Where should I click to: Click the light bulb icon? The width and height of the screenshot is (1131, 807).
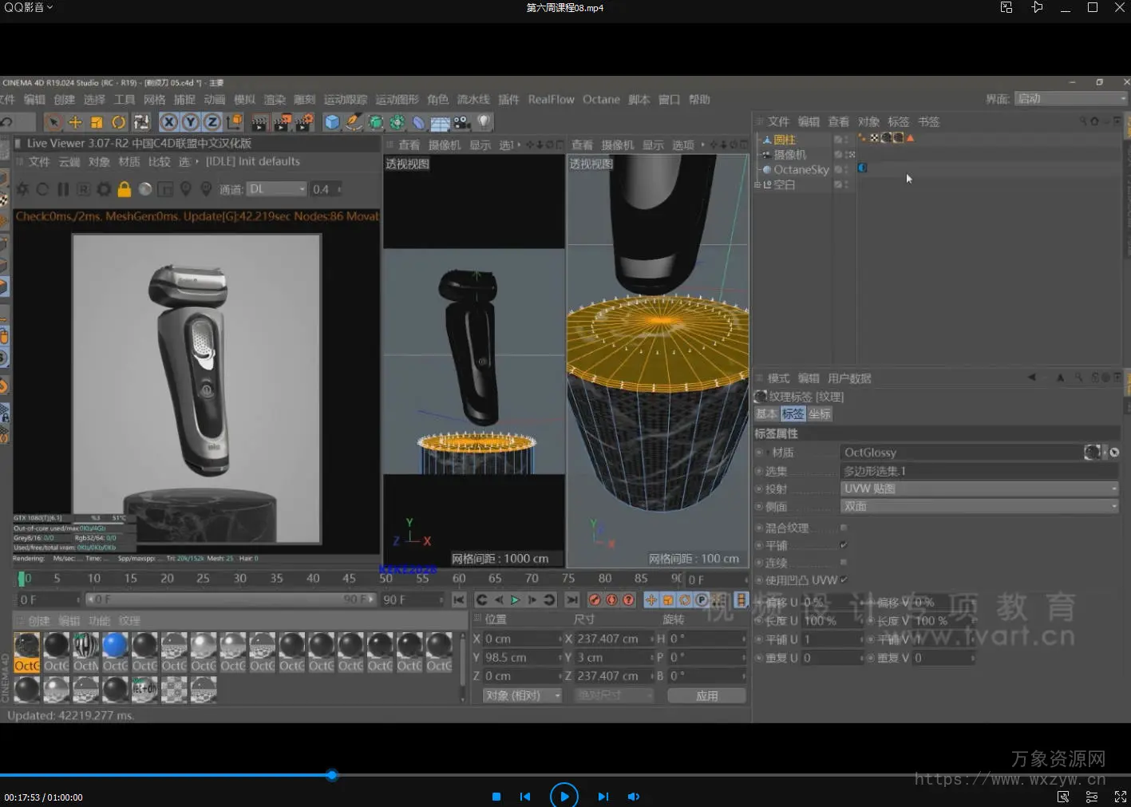click(484, 121)
